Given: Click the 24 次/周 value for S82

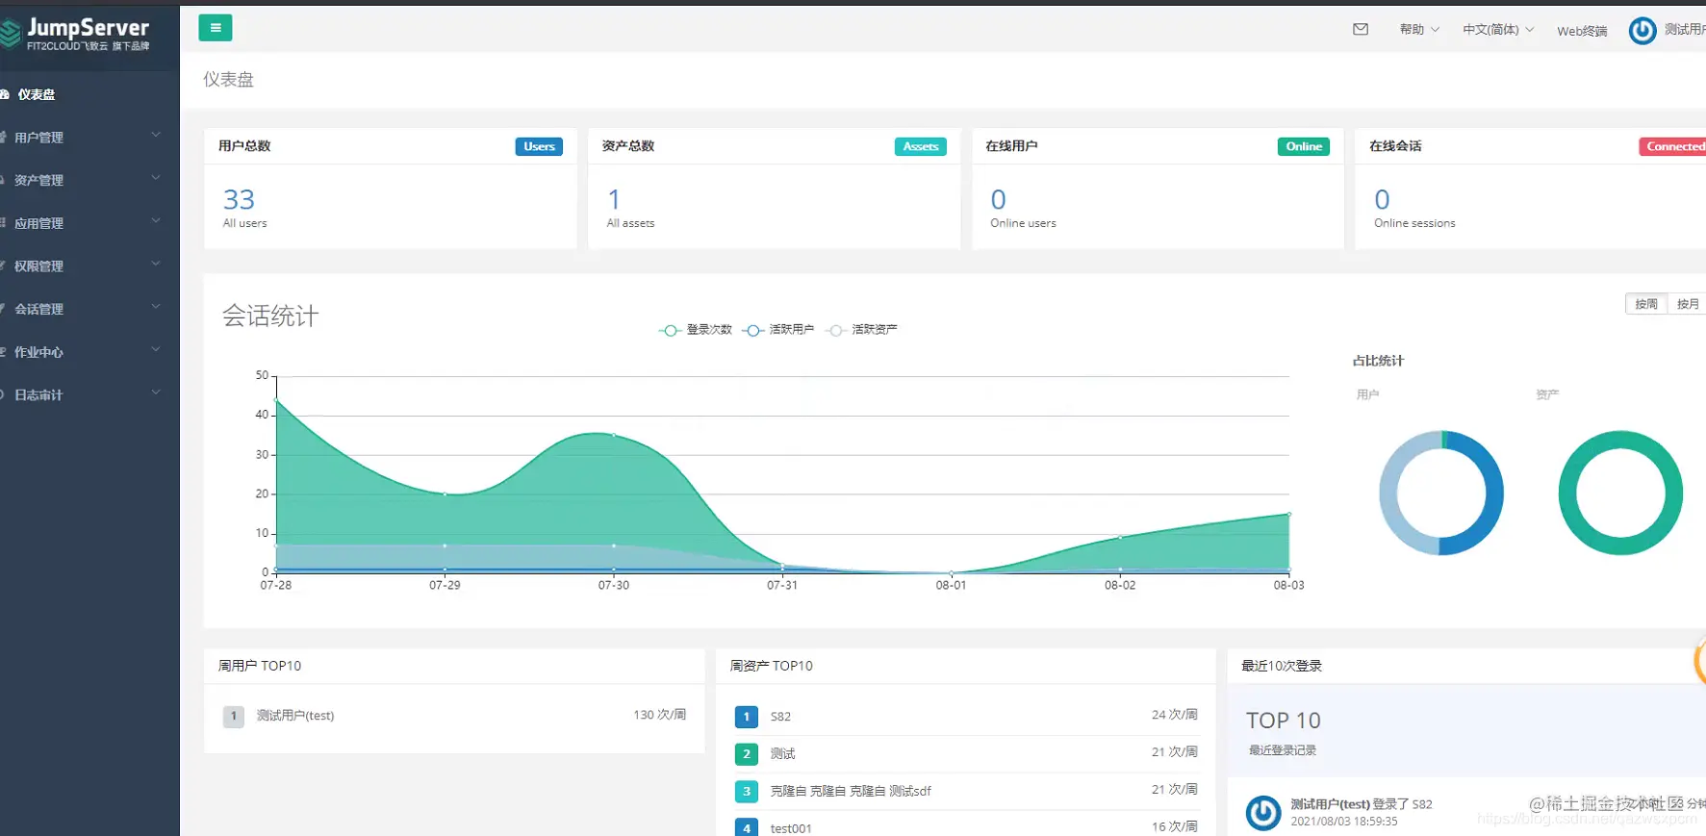Looking at the screenshot, I should click(x=1174, y=715).
